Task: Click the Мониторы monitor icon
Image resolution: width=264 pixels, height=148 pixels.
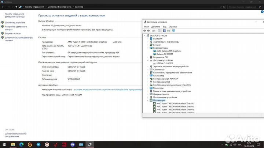Action: pyautogui.click(x=151, y=88)
